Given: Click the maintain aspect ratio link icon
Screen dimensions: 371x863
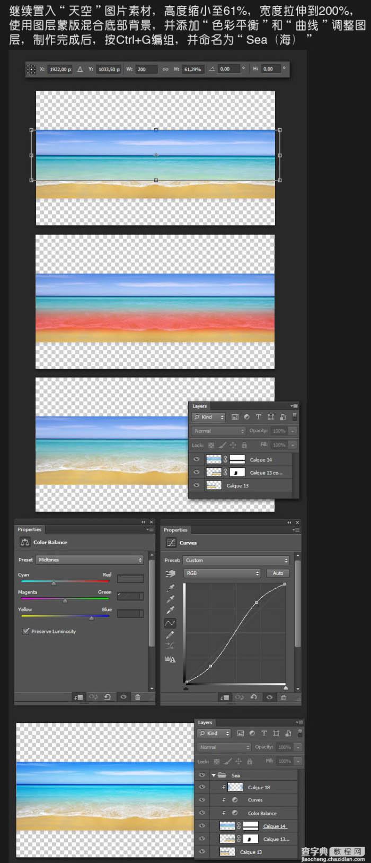Looking at the screenshot, I should pyautogui.click(x=165, y=69).
